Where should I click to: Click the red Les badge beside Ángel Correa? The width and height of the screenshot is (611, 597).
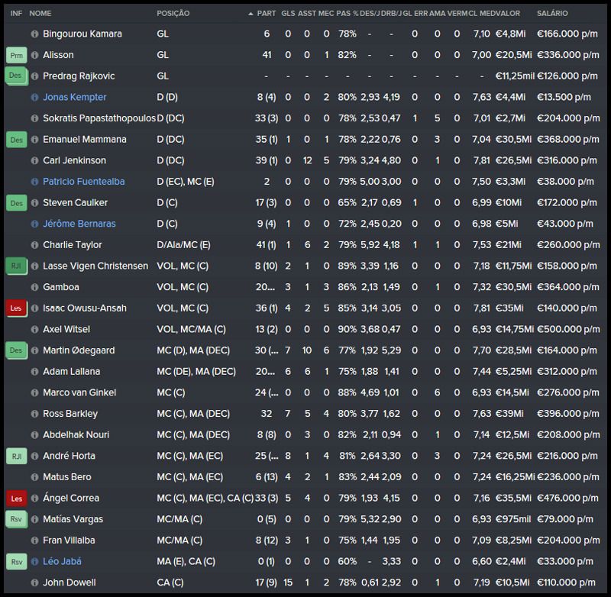tap(16, 499)
